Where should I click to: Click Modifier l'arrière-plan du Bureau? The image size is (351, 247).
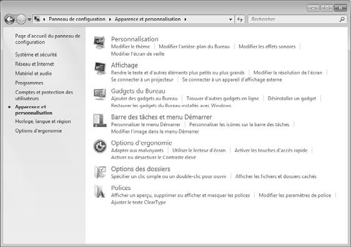coord(194,47)
